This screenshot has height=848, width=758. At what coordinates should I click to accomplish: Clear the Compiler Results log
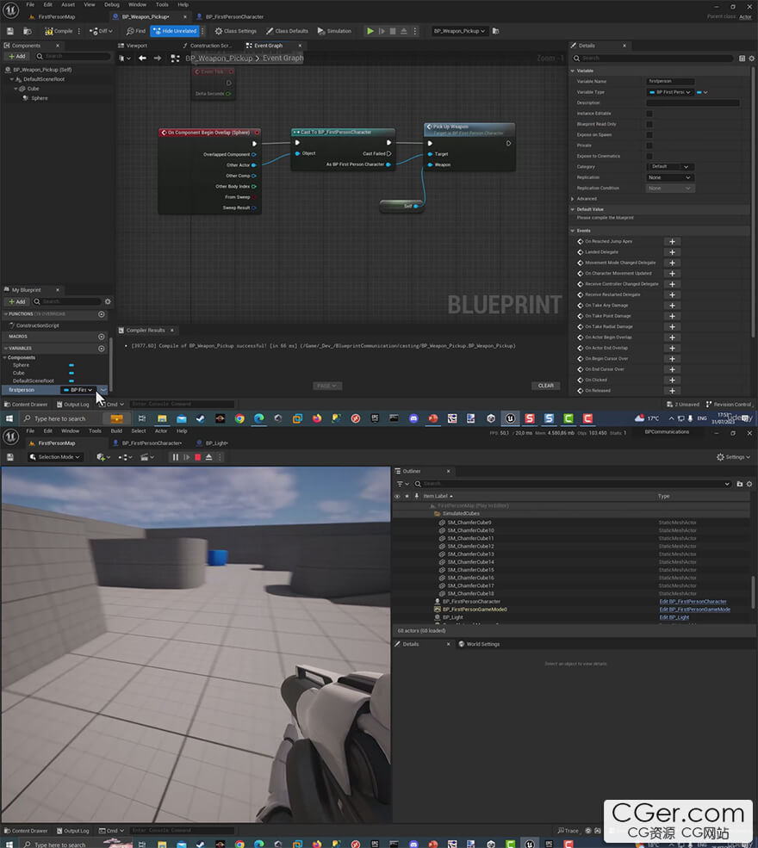pyautogui.click(x=545, y=386)
